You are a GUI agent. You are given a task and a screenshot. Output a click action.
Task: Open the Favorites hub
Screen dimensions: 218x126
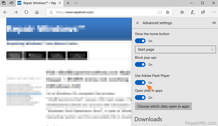coord(182,12)
